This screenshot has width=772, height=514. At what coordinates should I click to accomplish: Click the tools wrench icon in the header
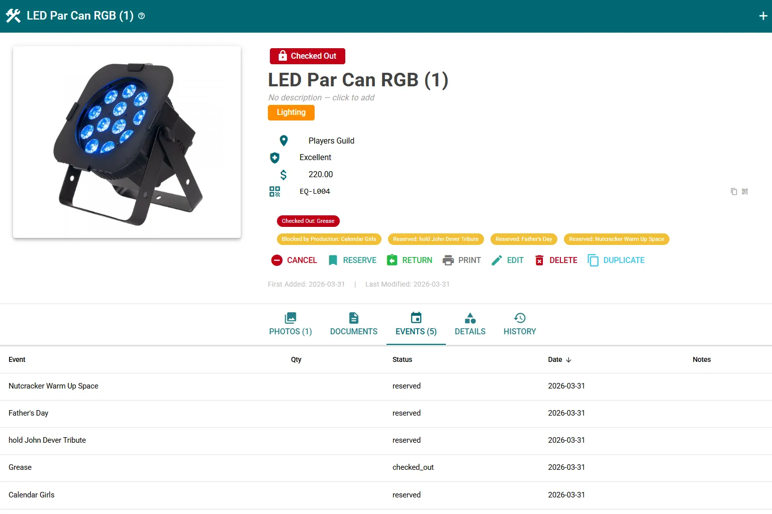[x=13, y=16]
